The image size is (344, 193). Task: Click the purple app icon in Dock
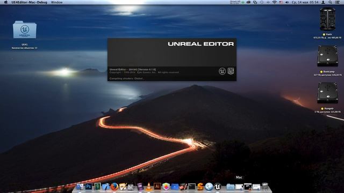[x=140, y=187]
